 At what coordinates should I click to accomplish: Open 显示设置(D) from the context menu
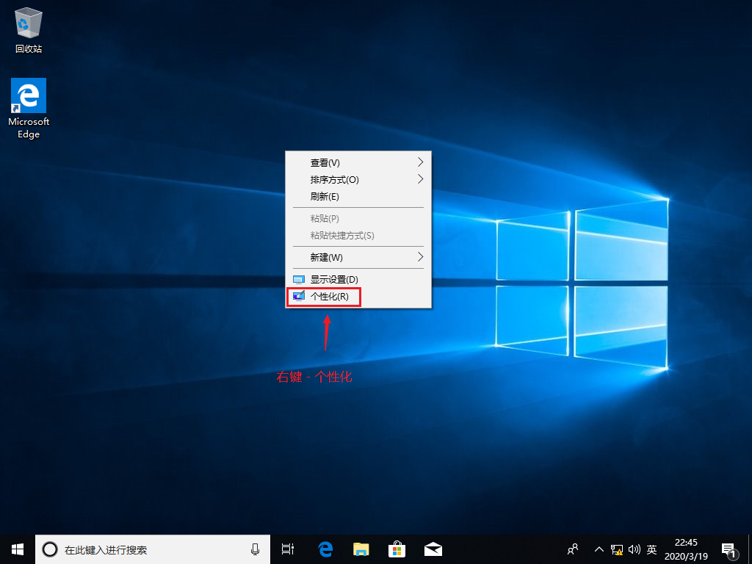coord(333,279)
